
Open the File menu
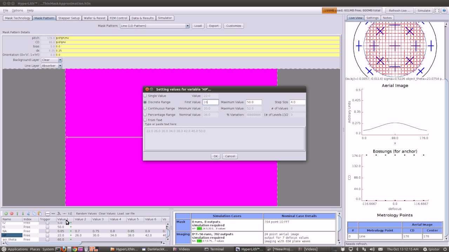coord(6,10)
